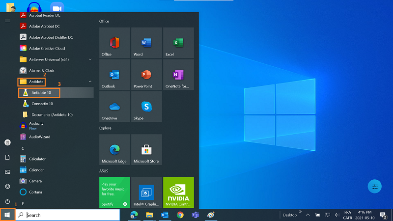This screenshot has height=221, width=393.
Task: Open the Word tile
Action: coord(146,43)
